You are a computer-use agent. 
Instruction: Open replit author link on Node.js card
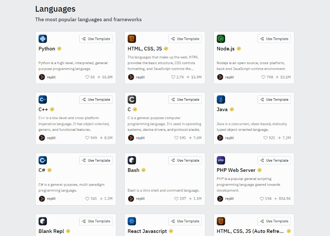230,77
